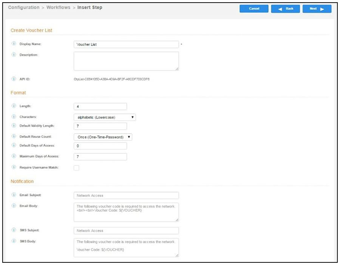Screen dimensions: 340x265
Task: Click the info icon beside Characters
Action: 14,117
